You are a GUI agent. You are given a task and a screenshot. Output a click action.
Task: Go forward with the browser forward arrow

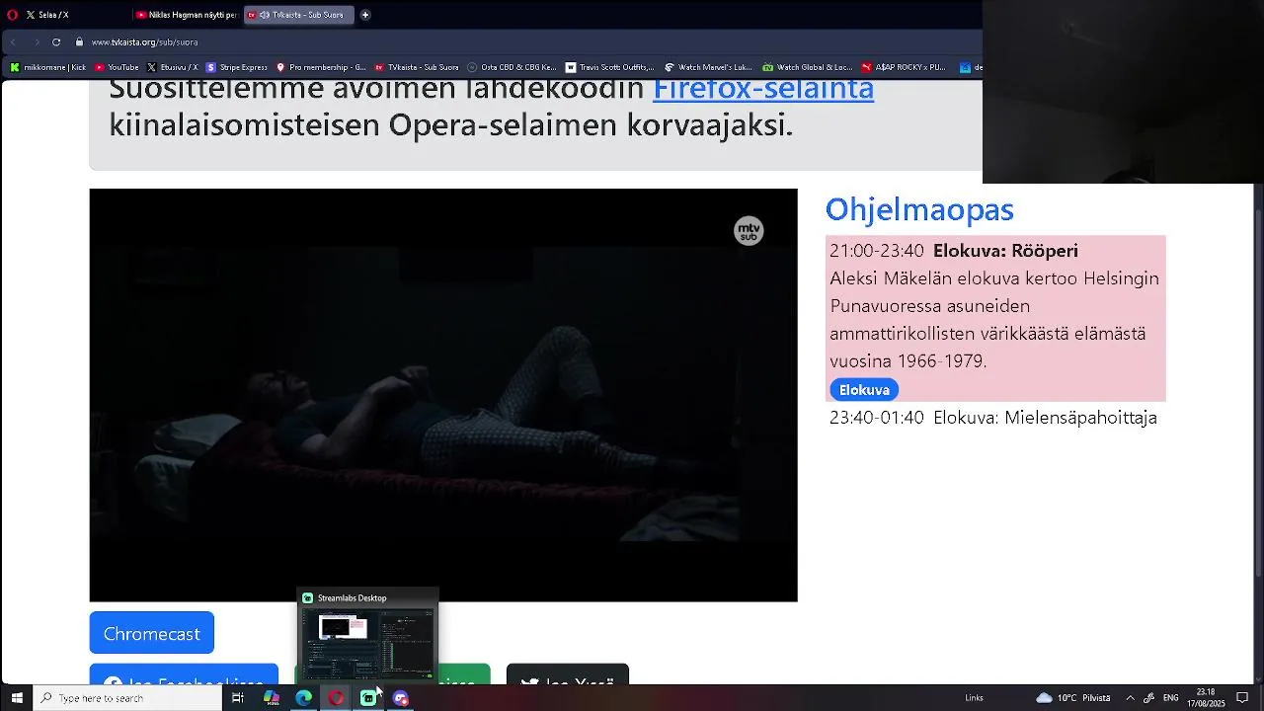(x=37, y=42)
